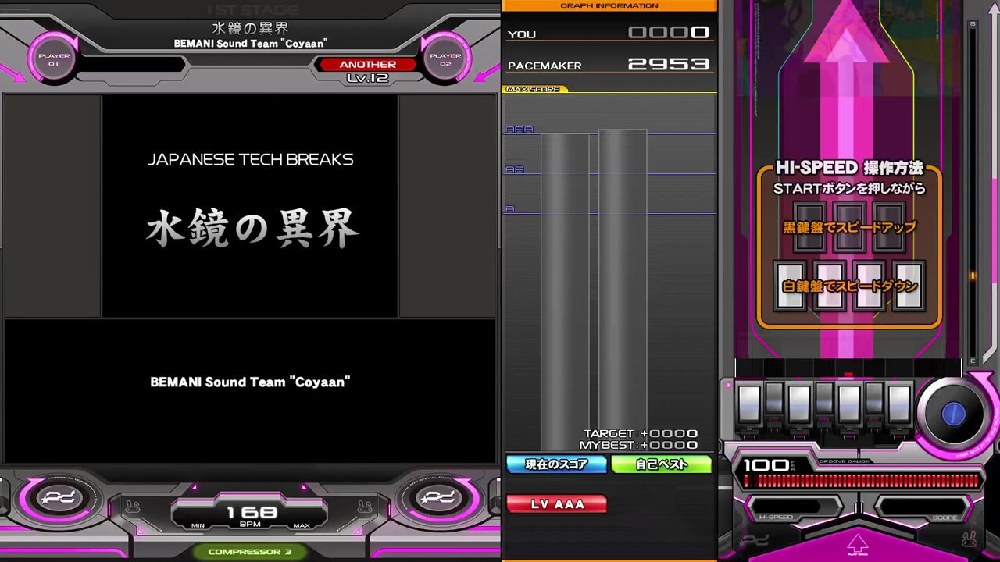Click the artist name in the lower black panel
1000x562 pixels.
click(x=250, y=382)
